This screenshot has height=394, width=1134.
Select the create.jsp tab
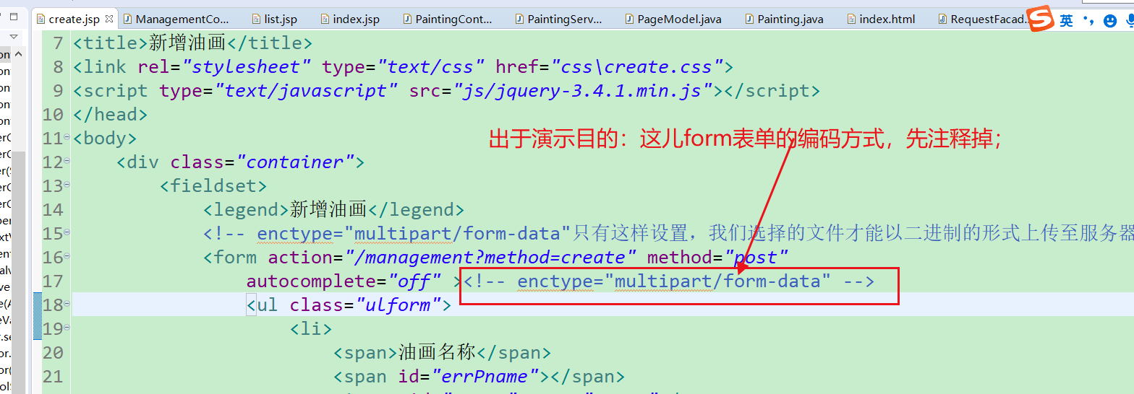[74, 19]
